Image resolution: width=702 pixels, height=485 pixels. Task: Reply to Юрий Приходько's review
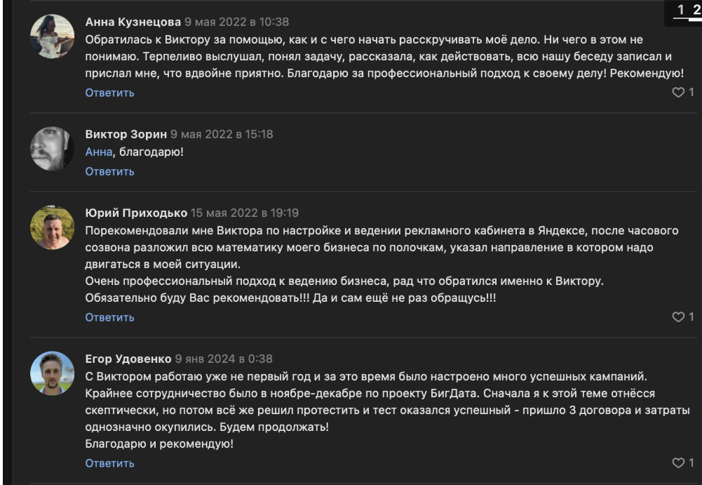(109, 317)
